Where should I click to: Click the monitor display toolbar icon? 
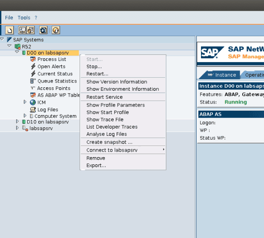[22, 30]
